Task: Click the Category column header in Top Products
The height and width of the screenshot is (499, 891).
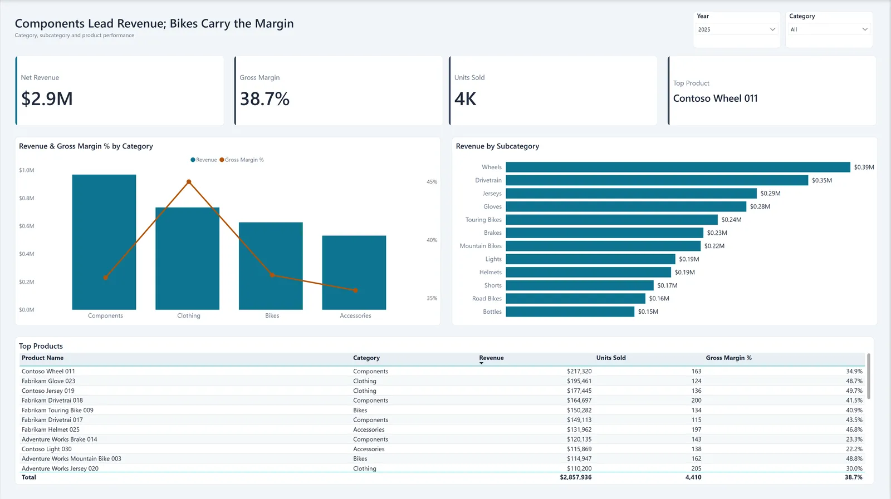Action: (366, 358)
